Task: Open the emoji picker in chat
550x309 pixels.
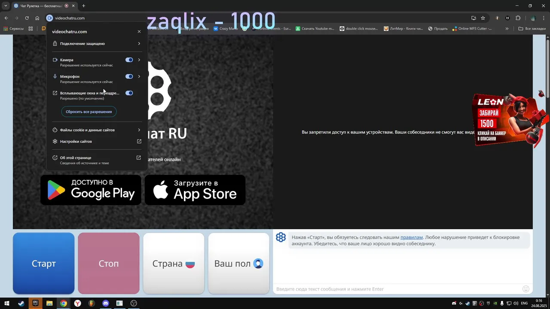Action: point(526,289)
